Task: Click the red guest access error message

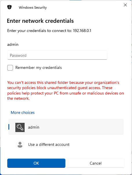Action: tap(65, 91)
